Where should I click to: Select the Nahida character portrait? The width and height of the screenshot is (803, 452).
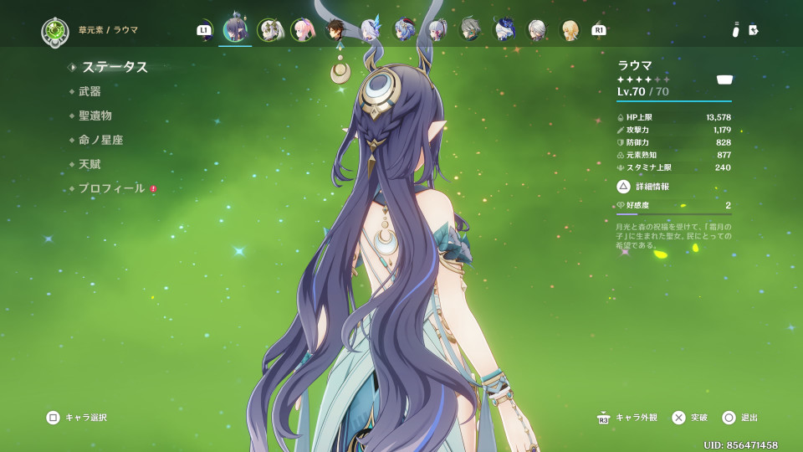(x=270, y=30)
